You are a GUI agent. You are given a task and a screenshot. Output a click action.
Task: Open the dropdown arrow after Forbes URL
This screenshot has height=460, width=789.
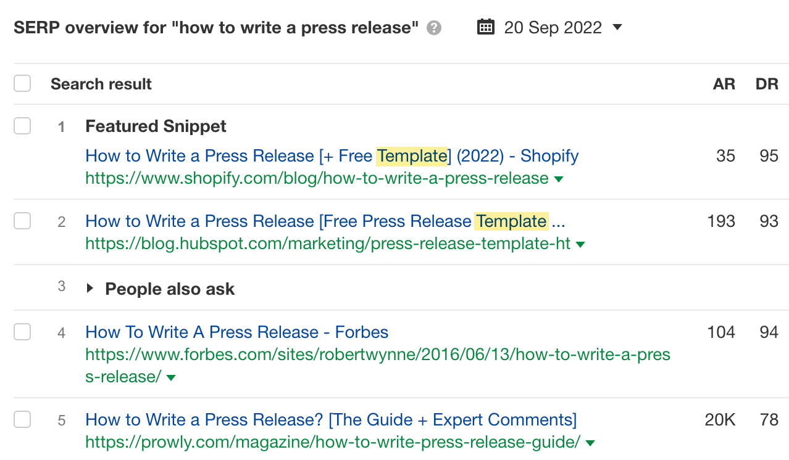171,378
